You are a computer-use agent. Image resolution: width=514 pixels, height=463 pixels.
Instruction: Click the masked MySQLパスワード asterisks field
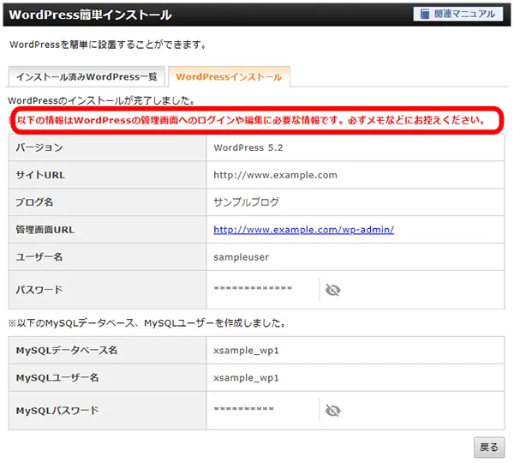click(x=244, y=411)
